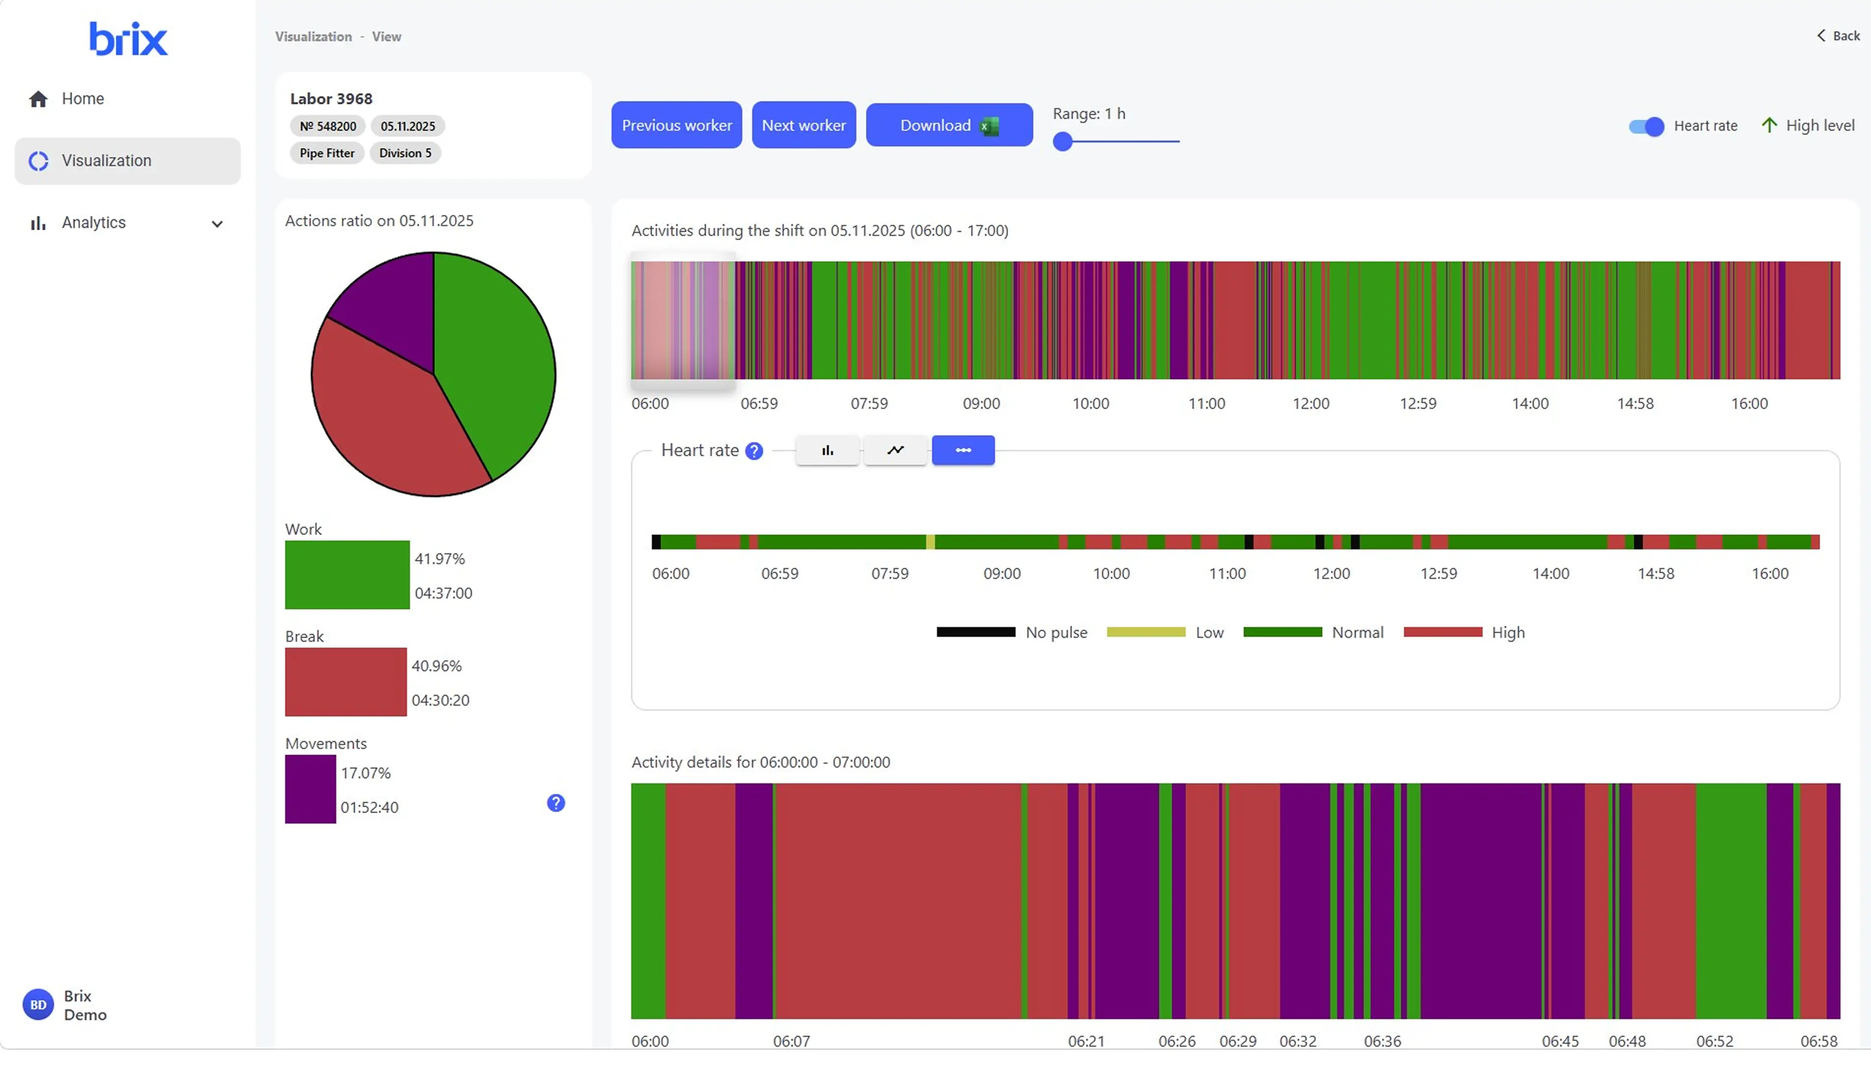1871x1085 pixels.
Task: Switch heart rate to line chart view
Action: [895, 451]
